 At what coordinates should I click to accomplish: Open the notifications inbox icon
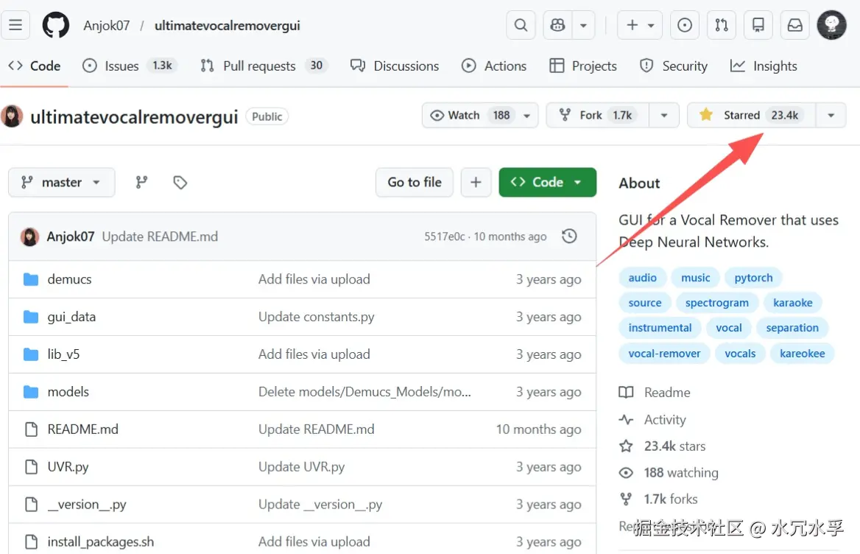(794, 25)
